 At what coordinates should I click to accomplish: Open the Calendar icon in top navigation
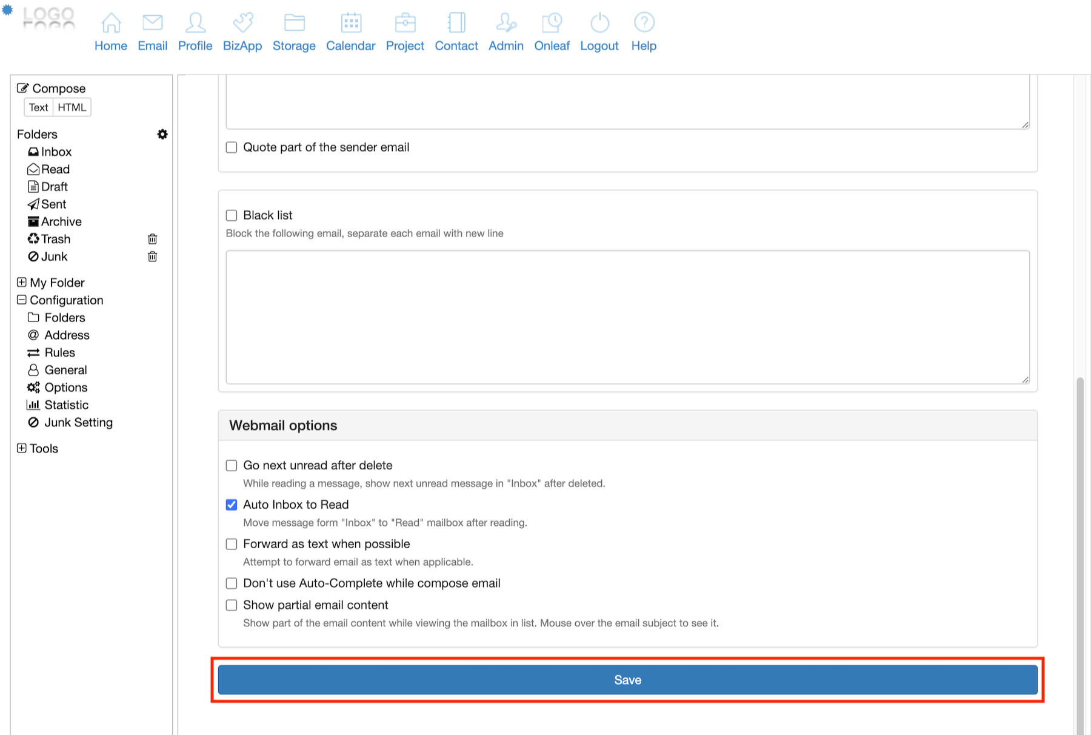point(350,23)
